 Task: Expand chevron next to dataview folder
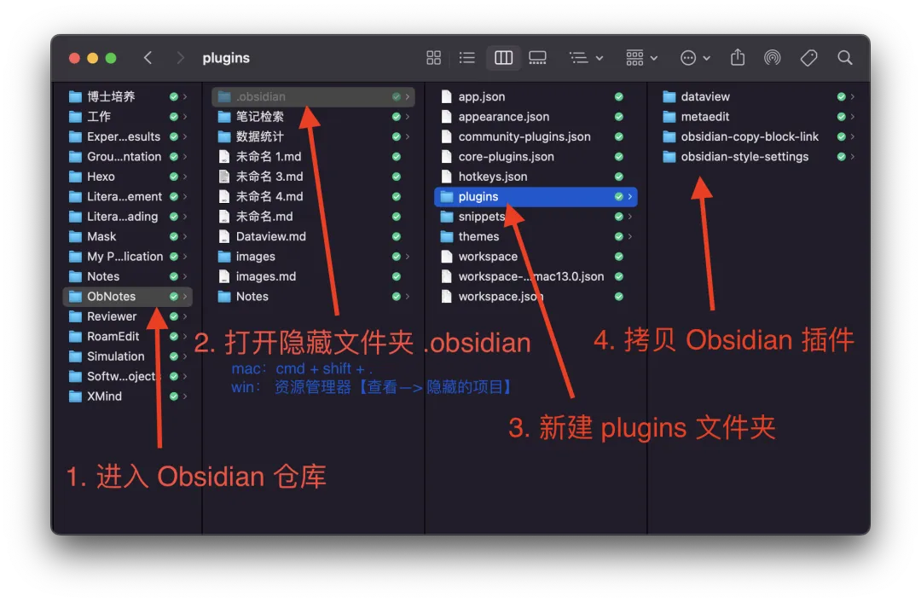[852, 96]
